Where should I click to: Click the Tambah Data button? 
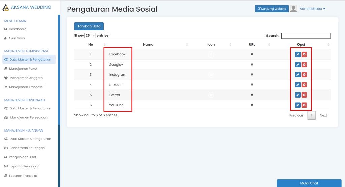[89, 26]
